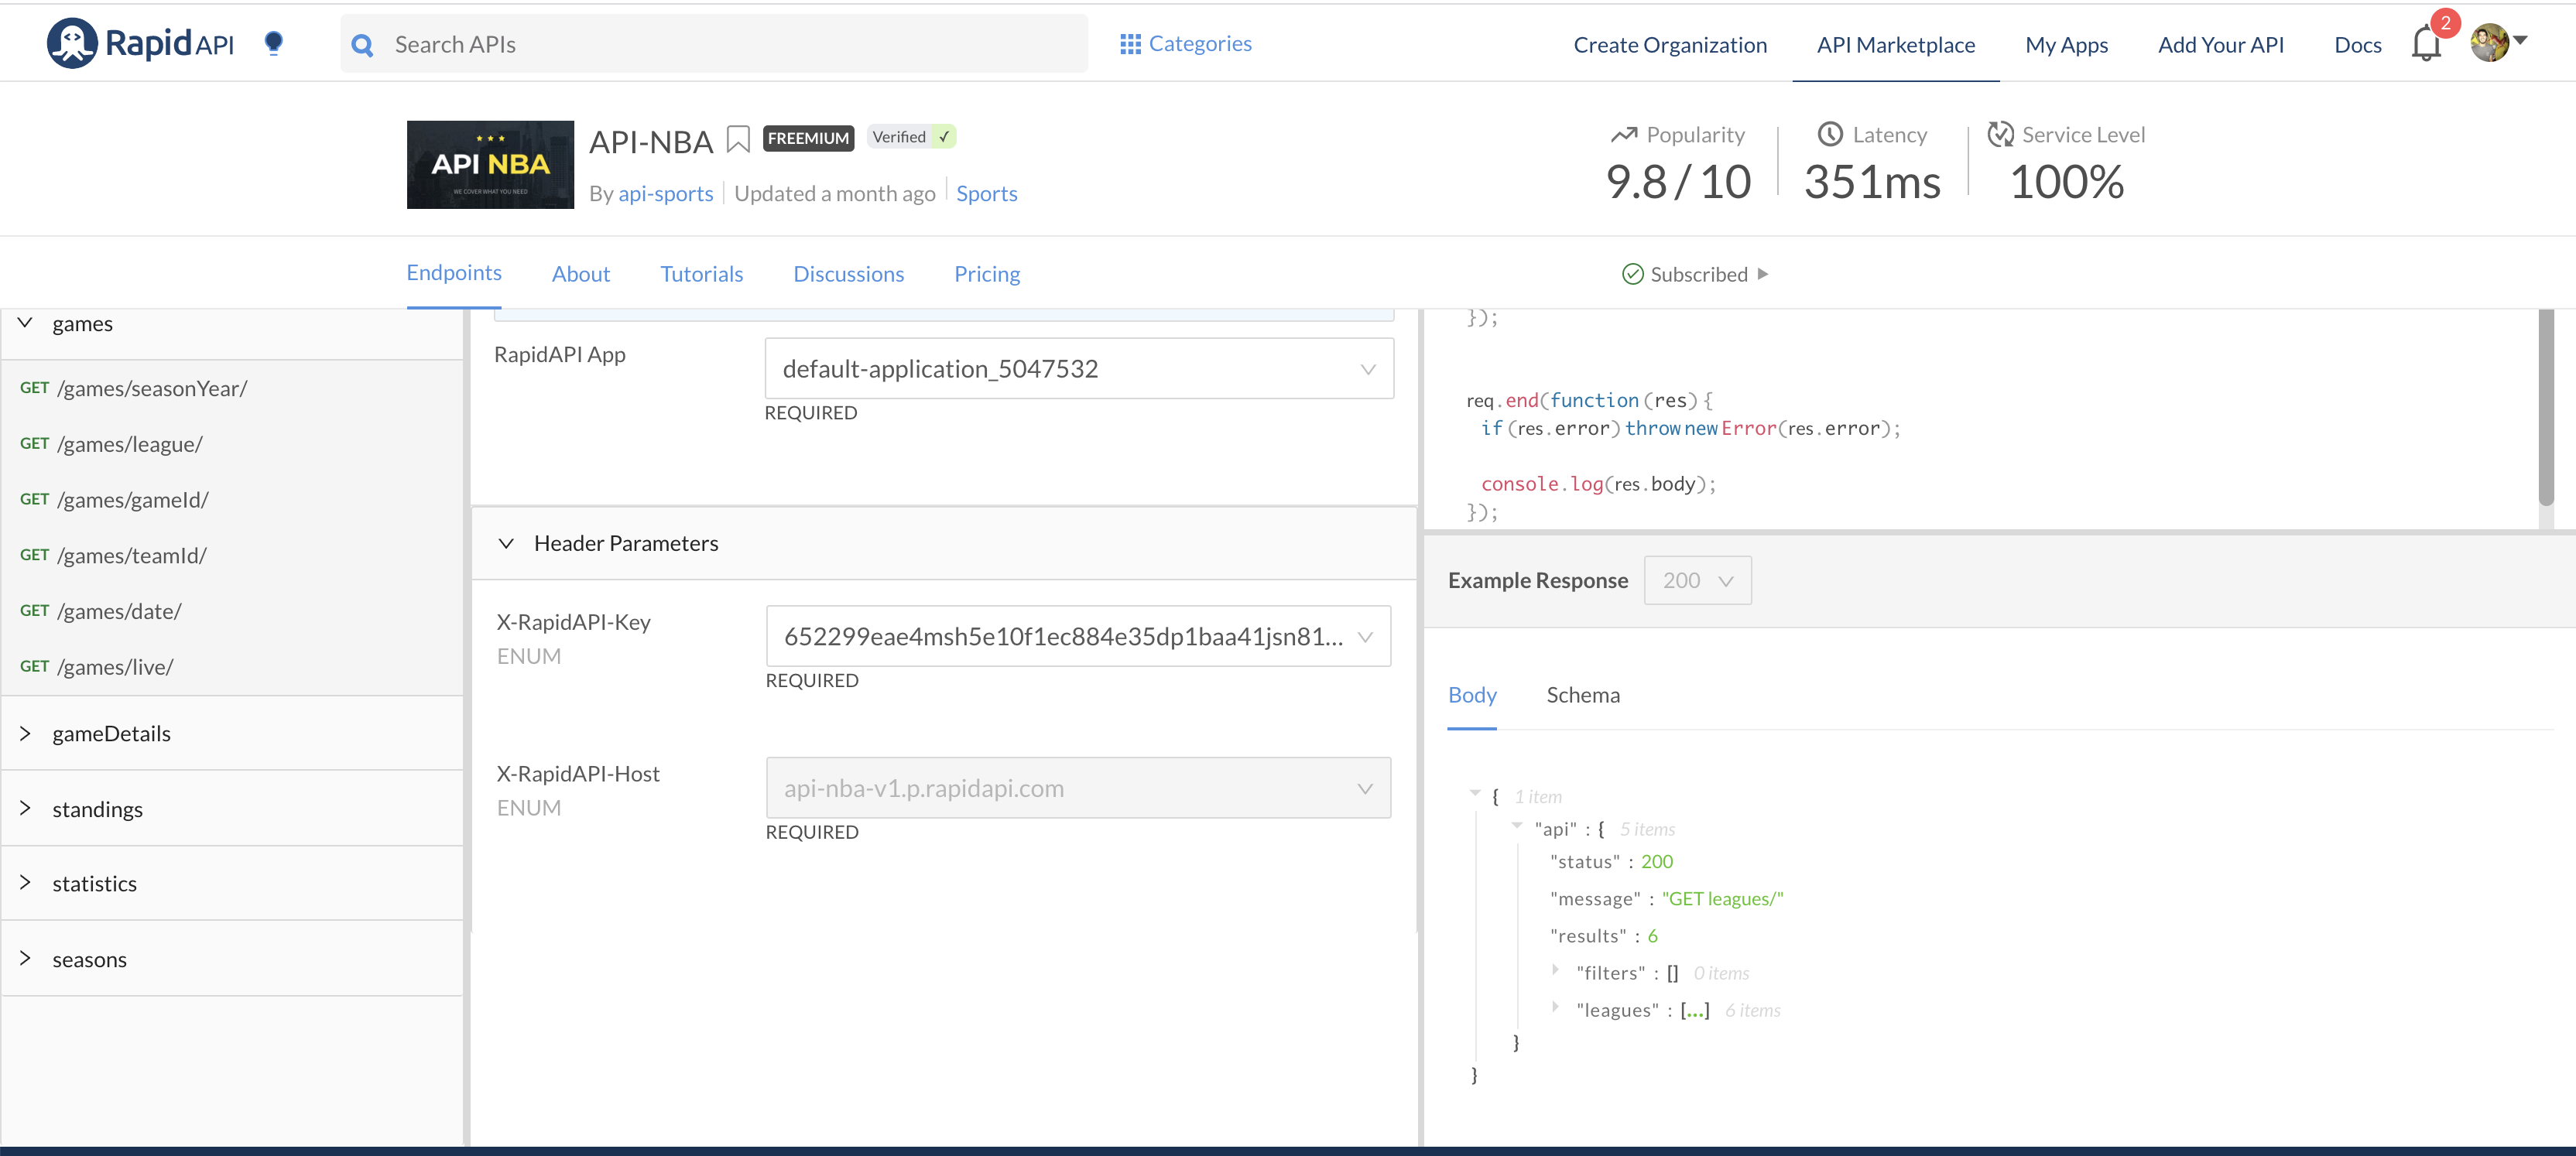Select GET /games/live/ endpoint
The width and height of the screenshot is (2576, 1156).
(232, 667)
